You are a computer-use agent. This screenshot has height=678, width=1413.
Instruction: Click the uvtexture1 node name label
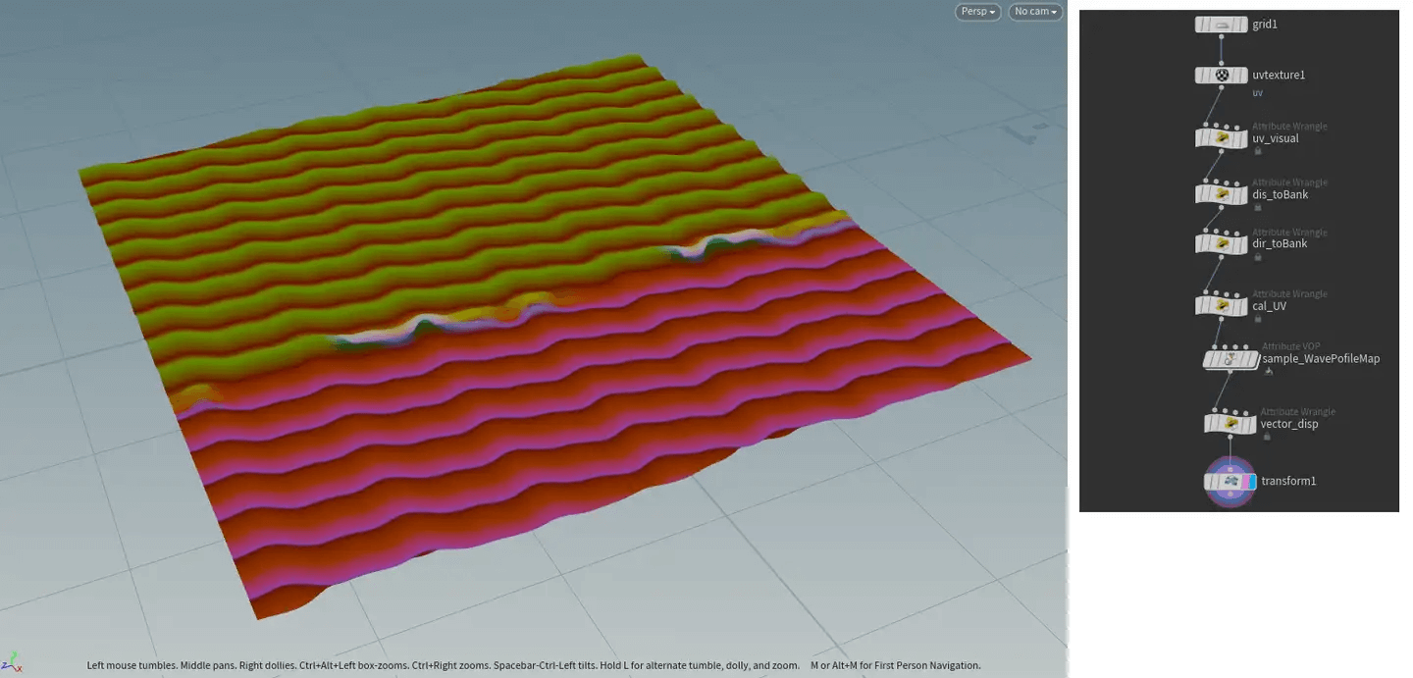click(1279, 75)
